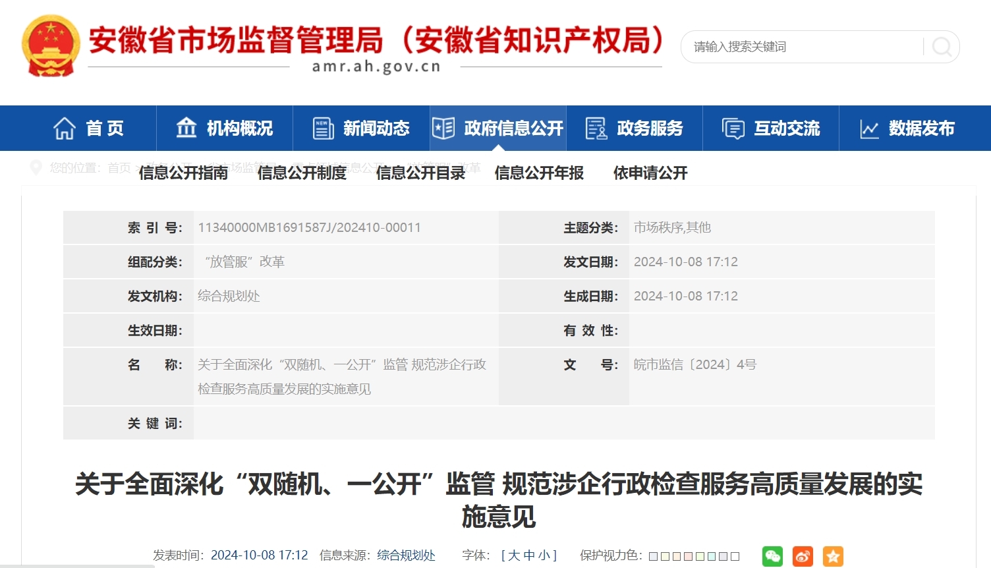The image size is (991, 568).
Task: Click the 有效性 field label
Action: (x=590, y=330)
